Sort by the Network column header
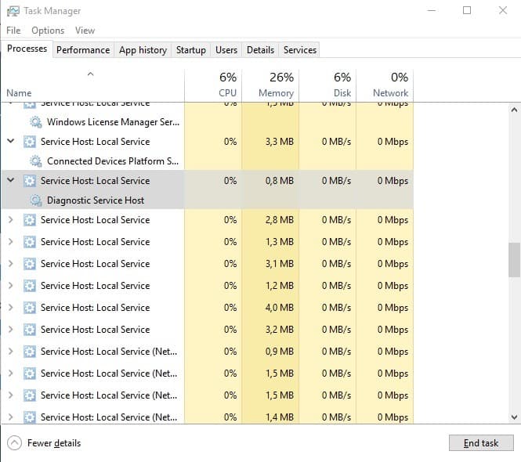The width and height of the screenshot is (521, 462). (x=385, y=85)
